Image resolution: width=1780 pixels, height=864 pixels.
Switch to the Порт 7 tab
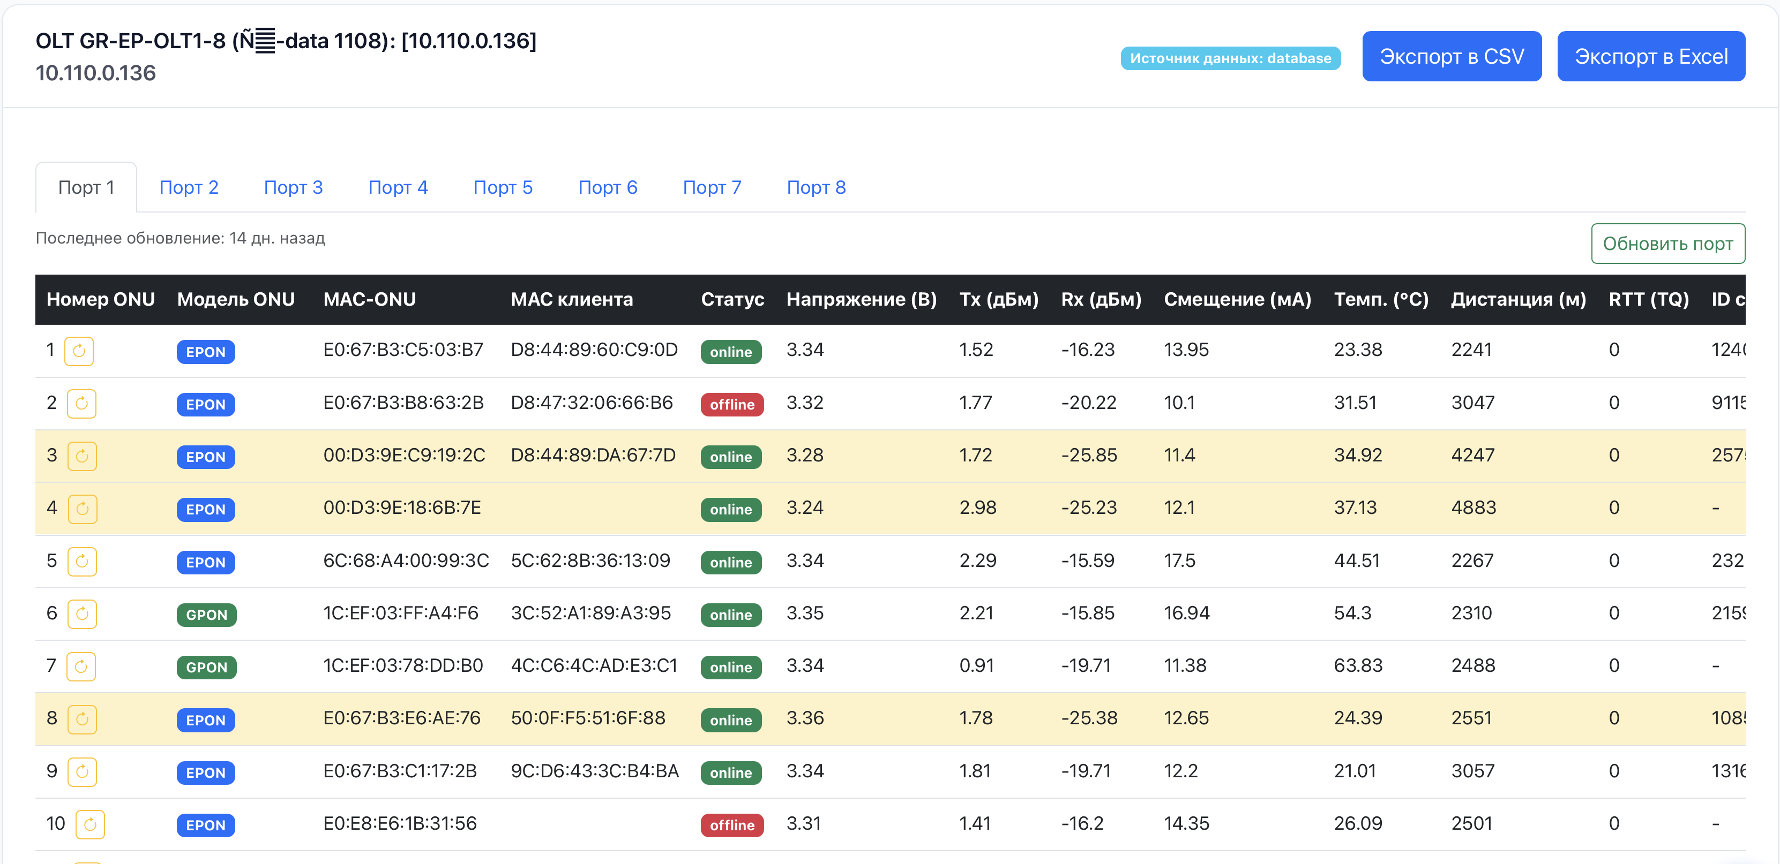point(712,187)
